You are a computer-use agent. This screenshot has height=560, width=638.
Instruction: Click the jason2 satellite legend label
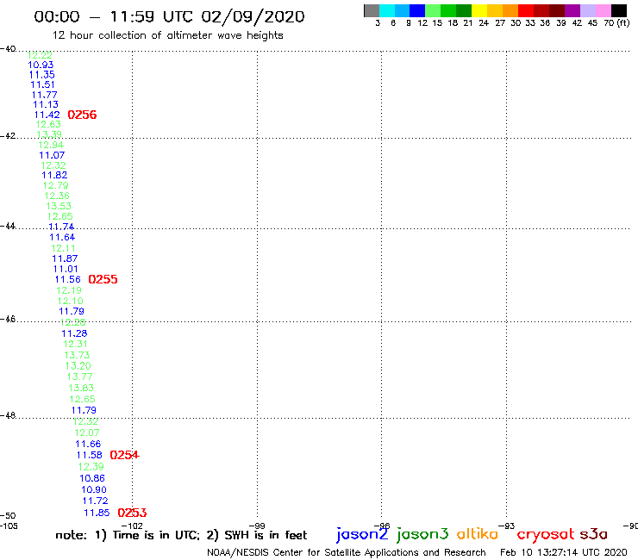[362, 534]
